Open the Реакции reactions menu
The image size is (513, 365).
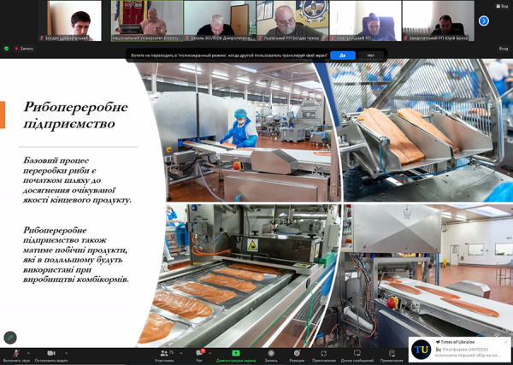click(297, 356)
